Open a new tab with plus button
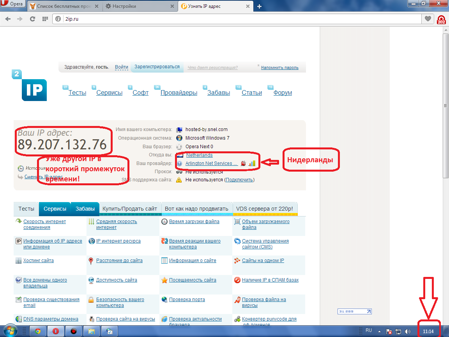Screen dimensions: 449x337 pos(260,6)
